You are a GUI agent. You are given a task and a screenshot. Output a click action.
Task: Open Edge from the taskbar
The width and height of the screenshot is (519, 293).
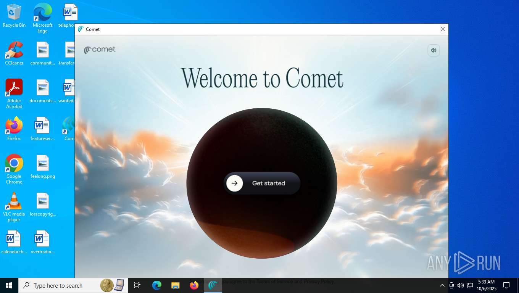[157, 285]
